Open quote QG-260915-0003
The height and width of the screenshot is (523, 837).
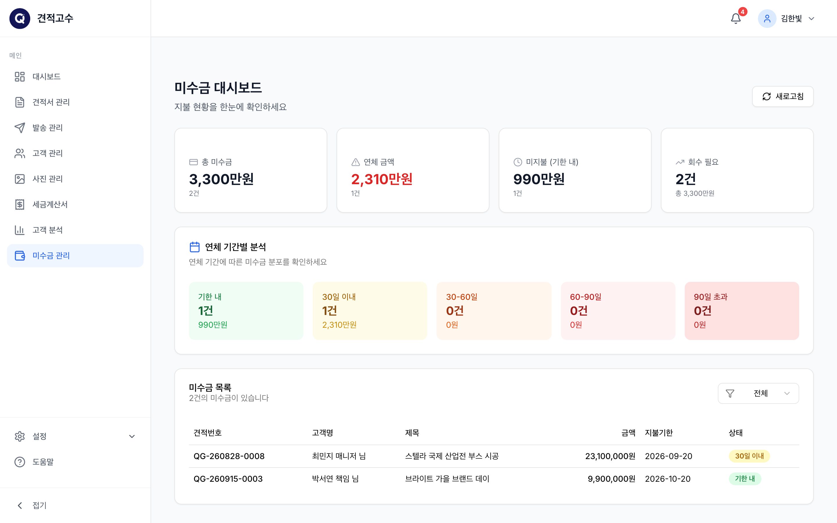pos(228,479)
